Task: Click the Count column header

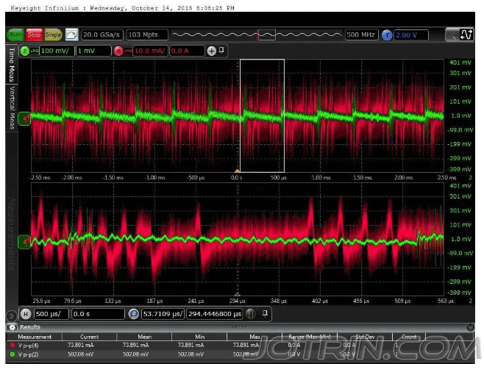Action: tap(409, 337)
